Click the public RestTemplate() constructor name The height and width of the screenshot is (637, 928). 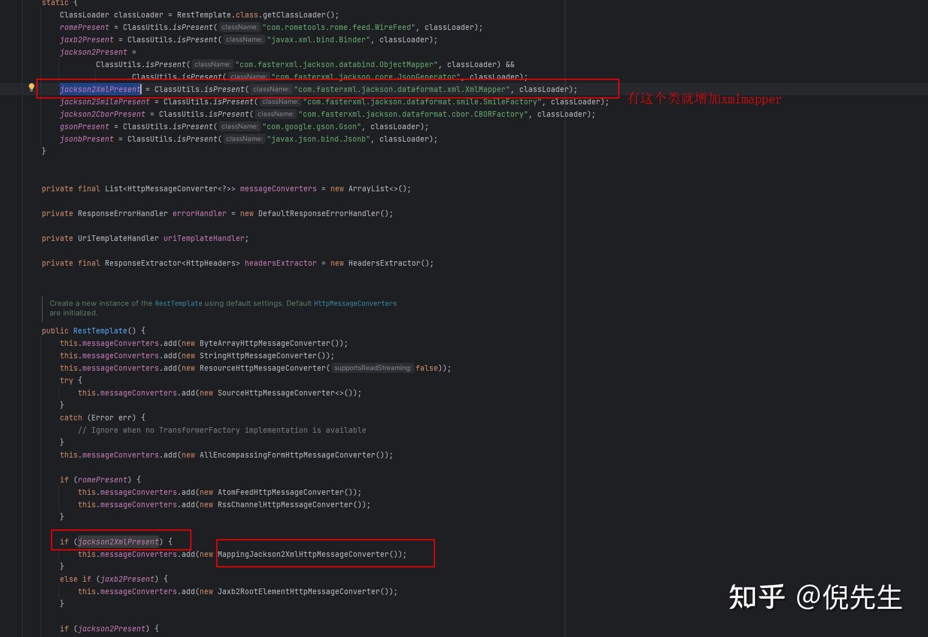tap(100, 331)
